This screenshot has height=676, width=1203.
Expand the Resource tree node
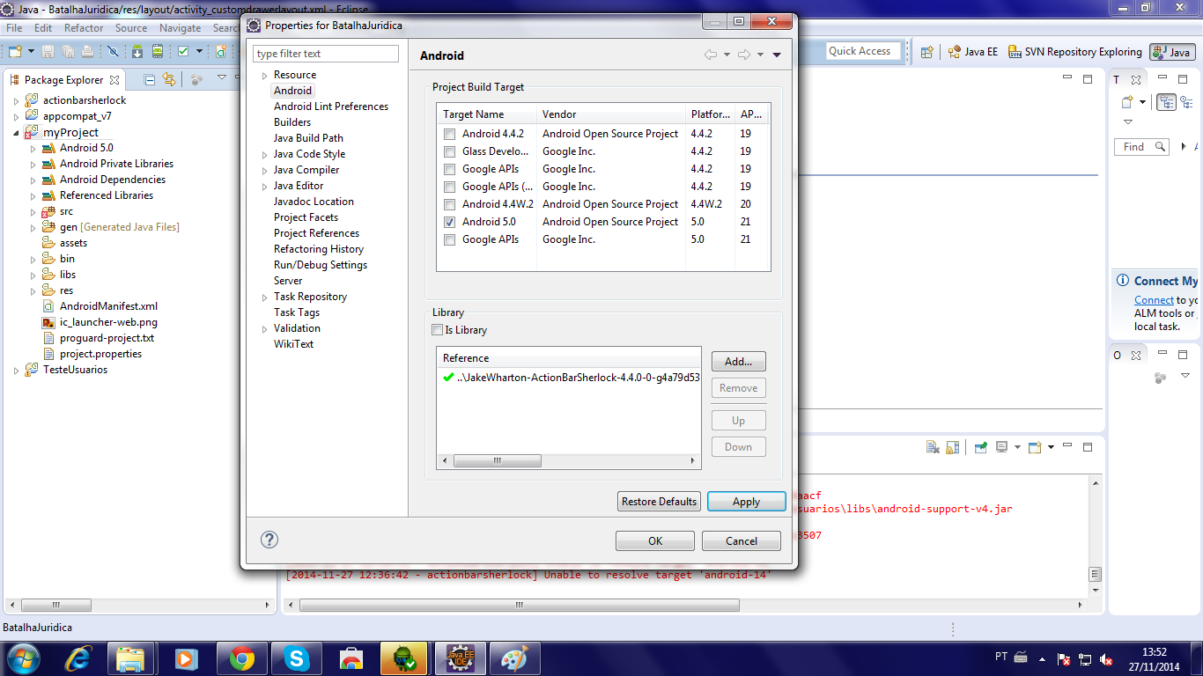coord(264,75)
